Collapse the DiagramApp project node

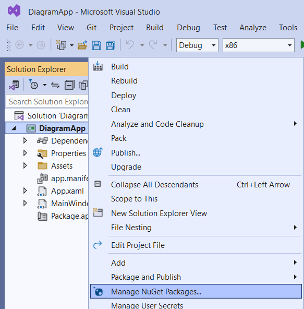pos(14,128)
